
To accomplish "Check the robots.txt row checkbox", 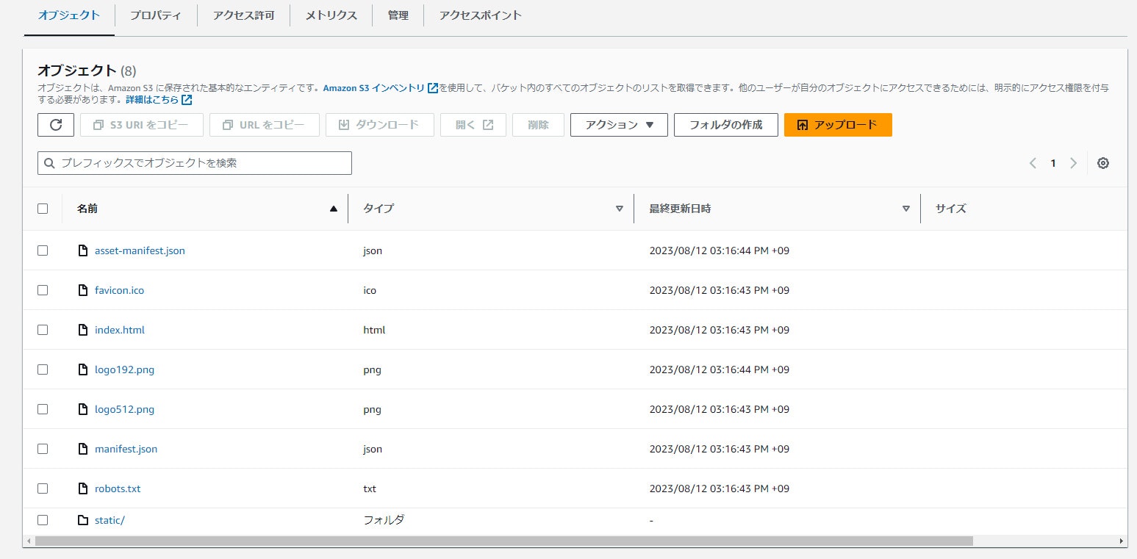I will point(43,488).
